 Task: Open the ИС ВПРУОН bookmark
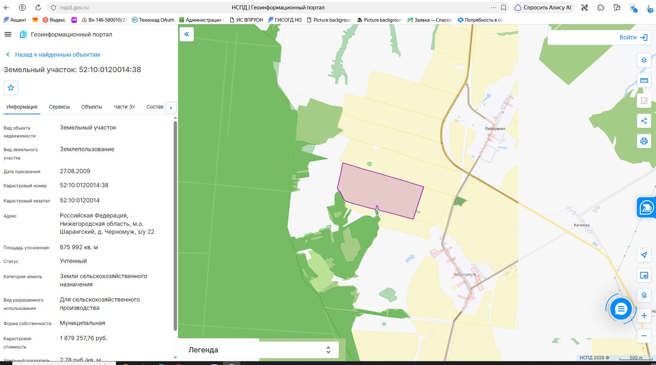[x=246, y=20]
